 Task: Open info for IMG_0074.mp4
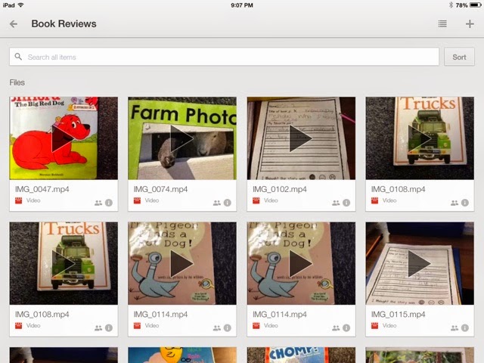227,203
